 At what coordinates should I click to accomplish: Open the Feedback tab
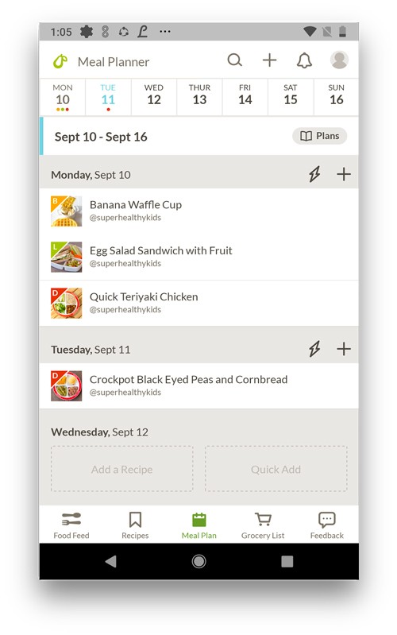(326, 525)
